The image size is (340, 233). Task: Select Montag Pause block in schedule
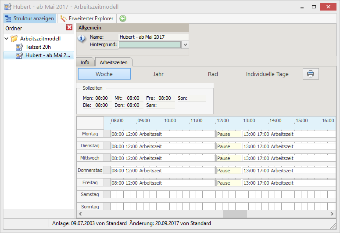(x=229, y=134)
